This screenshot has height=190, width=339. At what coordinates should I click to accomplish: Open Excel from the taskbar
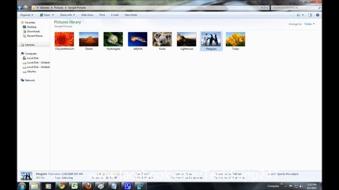75,186
